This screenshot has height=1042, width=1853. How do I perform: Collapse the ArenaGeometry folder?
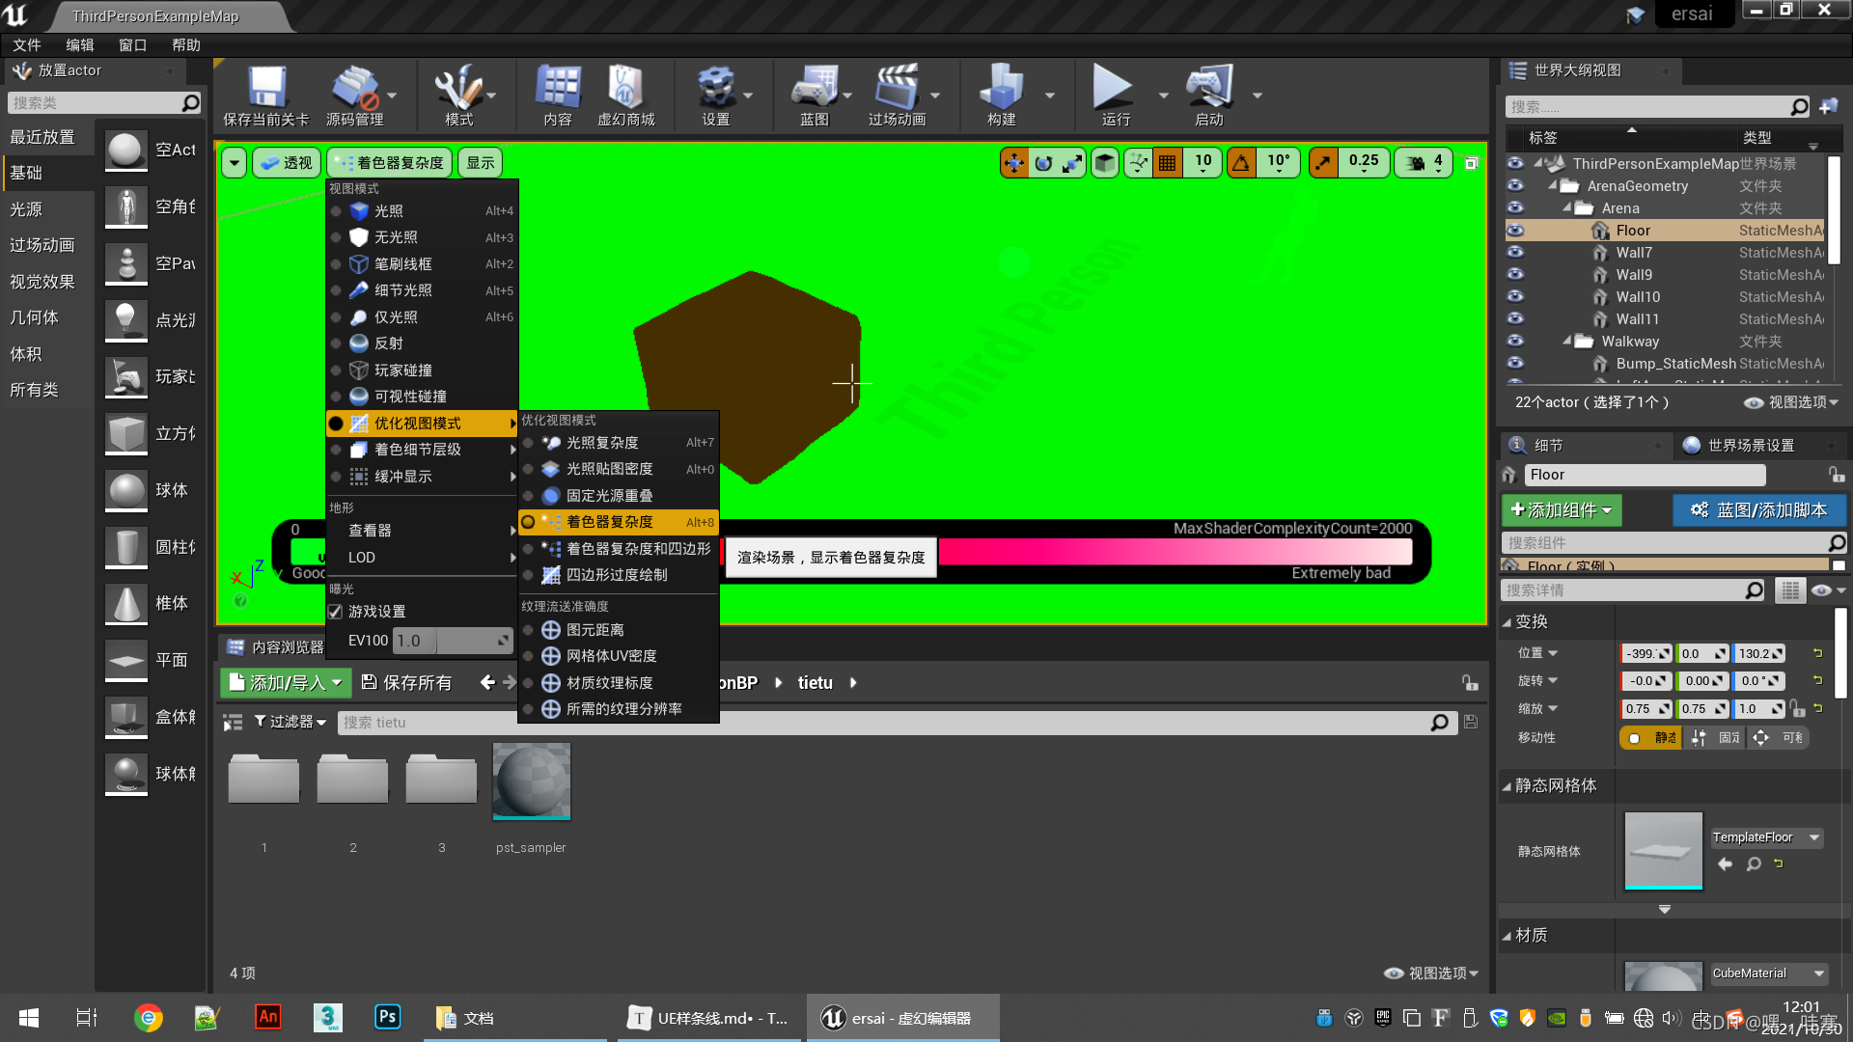click(1552, 185)
